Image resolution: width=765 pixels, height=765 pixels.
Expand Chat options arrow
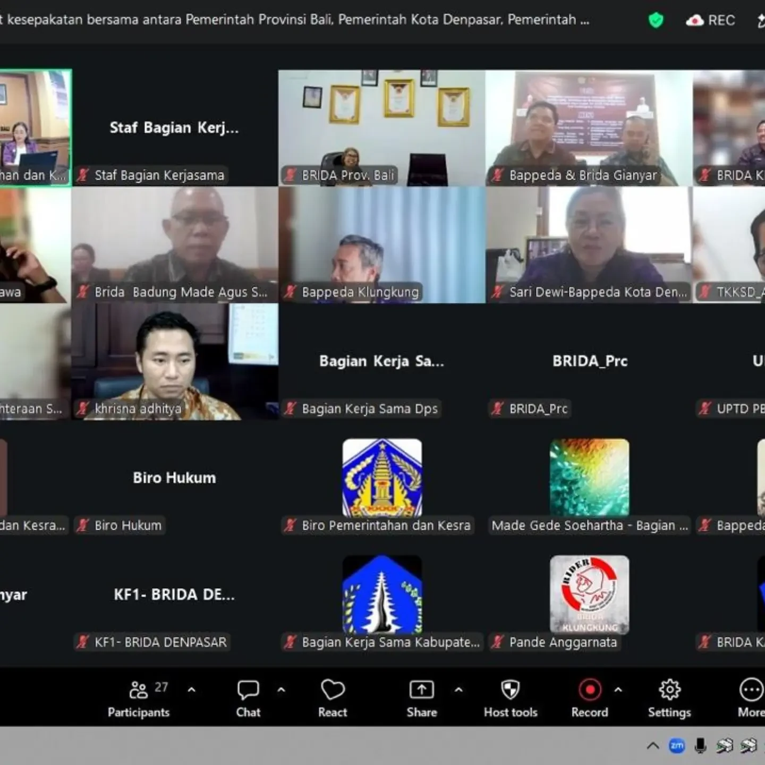282,690
